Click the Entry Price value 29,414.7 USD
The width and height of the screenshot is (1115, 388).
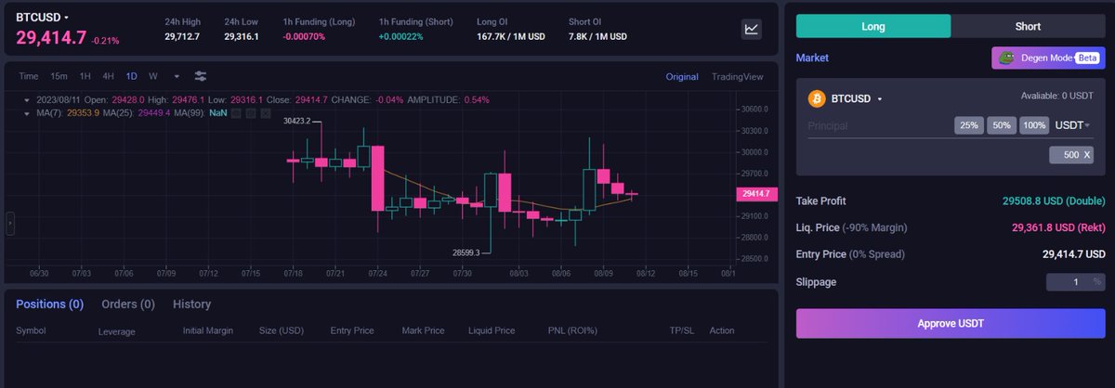1073,253
